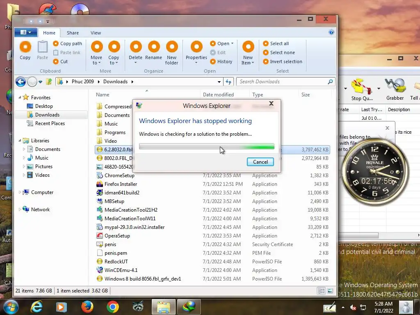Switch to the View ribbon tab
Image resolution: width=420 pixels, height=315 pixels.
tap(96, 33)
